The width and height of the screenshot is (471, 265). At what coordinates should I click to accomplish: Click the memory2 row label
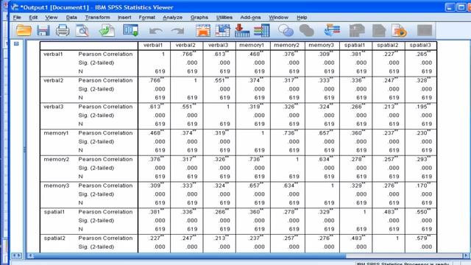[x=57, y=159]
